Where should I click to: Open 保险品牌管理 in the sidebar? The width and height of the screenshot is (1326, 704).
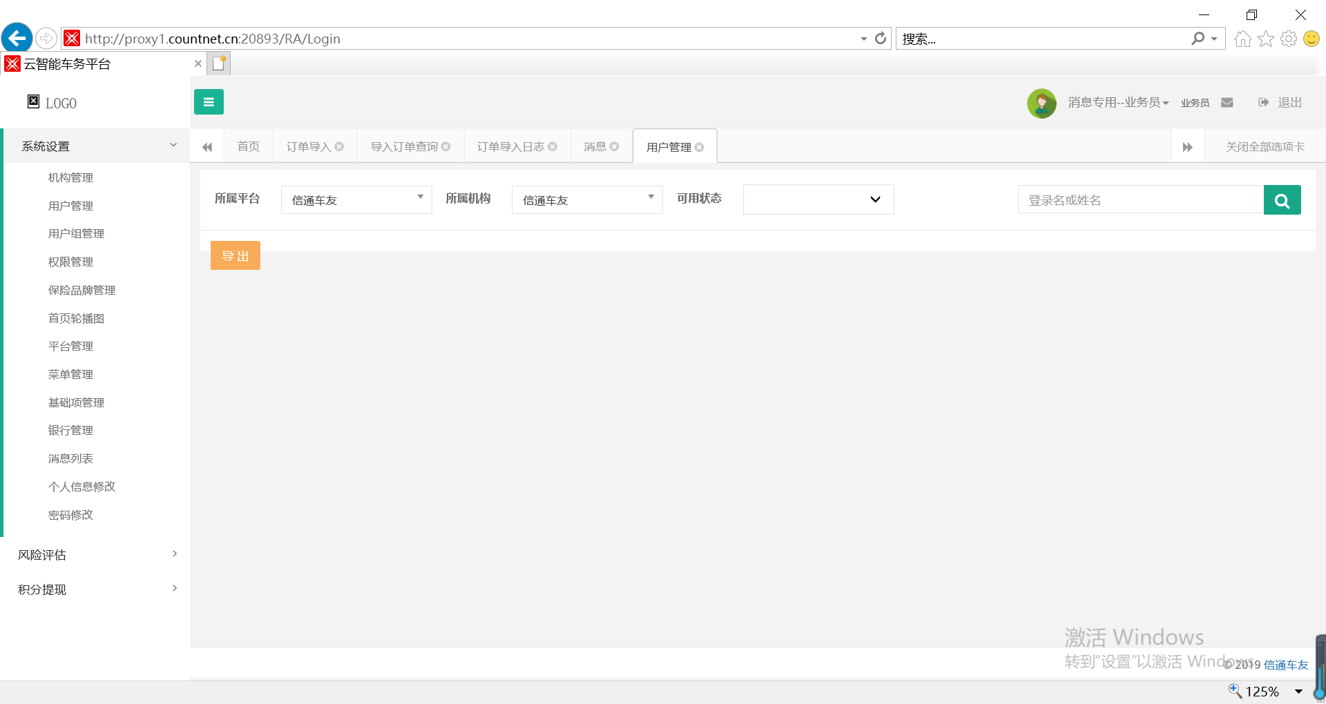[x=81, y=290]
